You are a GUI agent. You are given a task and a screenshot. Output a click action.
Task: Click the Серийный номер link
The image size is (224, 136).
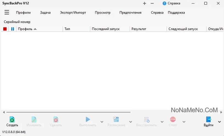click(17, 22)
